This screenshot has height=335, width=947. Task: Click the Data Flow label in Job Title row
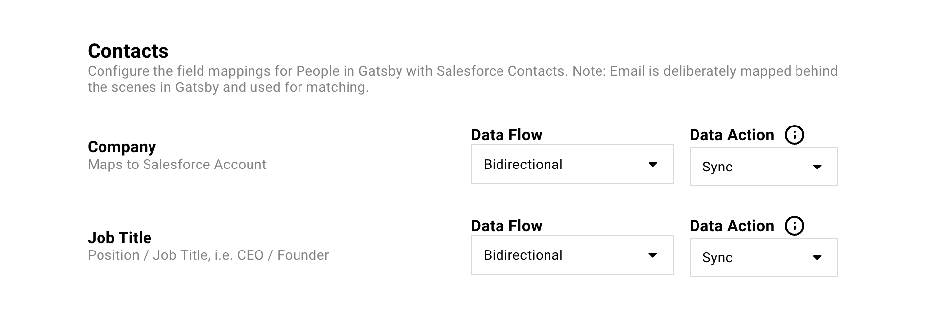[506, 226]
